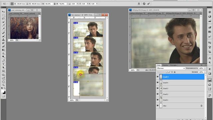Select layer Слой 2 in Layers panel
The height and width of the screenshot is (120, 213).
182,94
